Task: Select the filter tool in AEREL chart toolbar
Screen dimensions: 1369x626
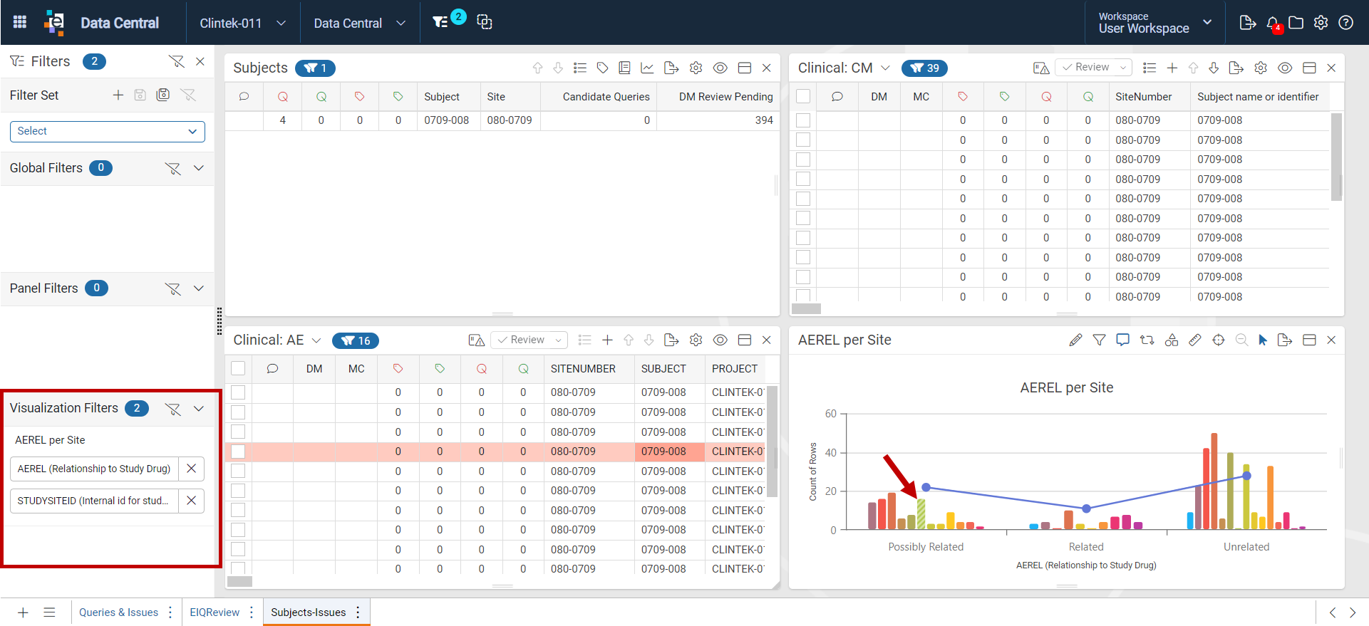Action: [x=1099, y=340]
